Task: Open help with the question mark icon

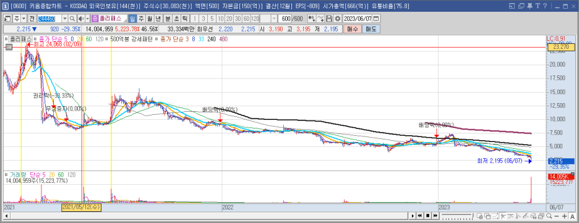Action: (x=544, y=6)
